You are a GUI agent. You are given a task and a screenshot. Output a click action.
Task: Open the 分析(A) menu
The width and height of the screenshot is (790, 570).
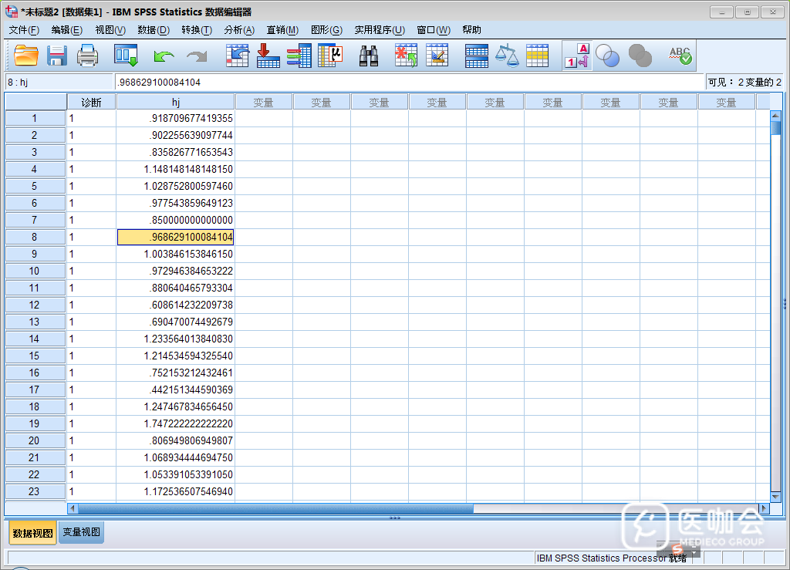point(238,30)
